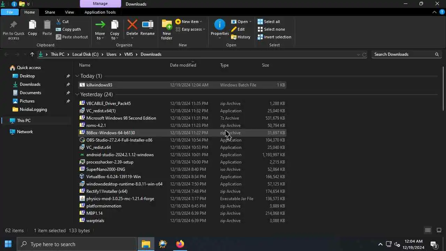Open the NvidiaLogging folder
Screen dimensions: 446x251
tap(33, 109)
